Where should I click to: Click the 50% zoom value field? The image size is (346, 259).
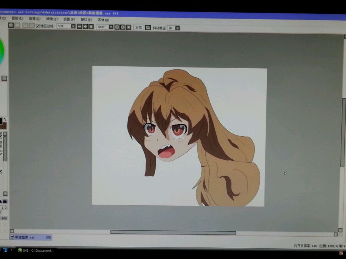64,26
